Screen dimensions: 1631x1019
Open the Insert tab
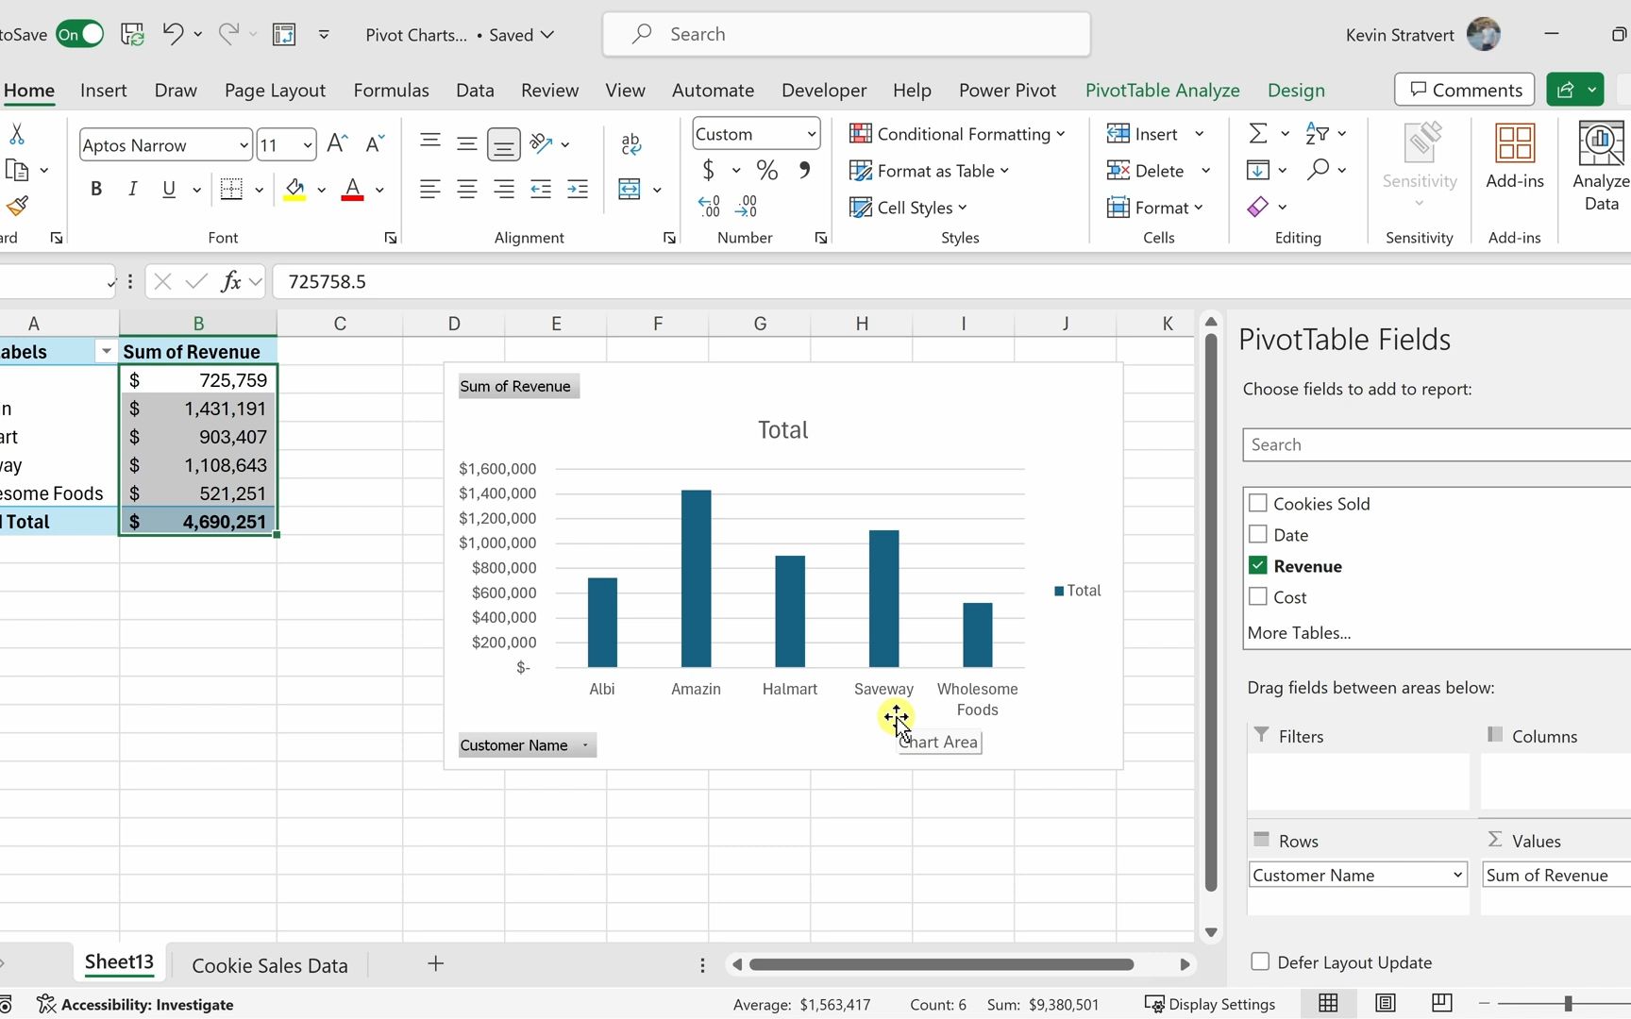104,91
